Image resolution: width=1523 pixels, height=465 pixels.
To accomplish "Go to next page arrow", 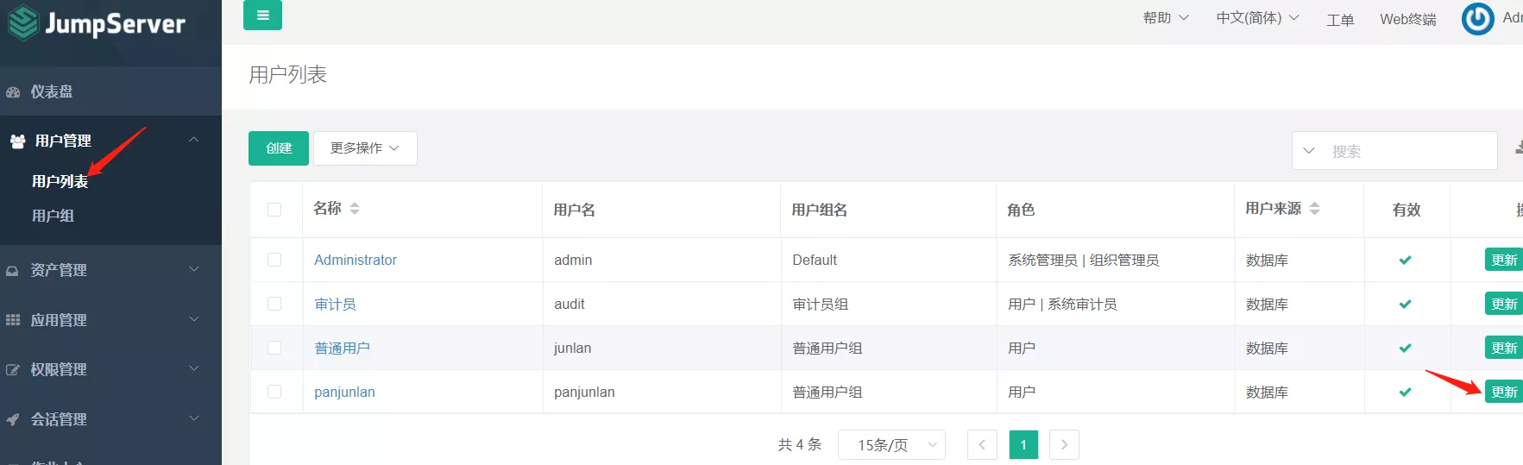I will [x=1064, y=444].
